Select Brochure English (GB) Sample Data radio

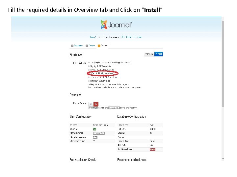(89, 70)
